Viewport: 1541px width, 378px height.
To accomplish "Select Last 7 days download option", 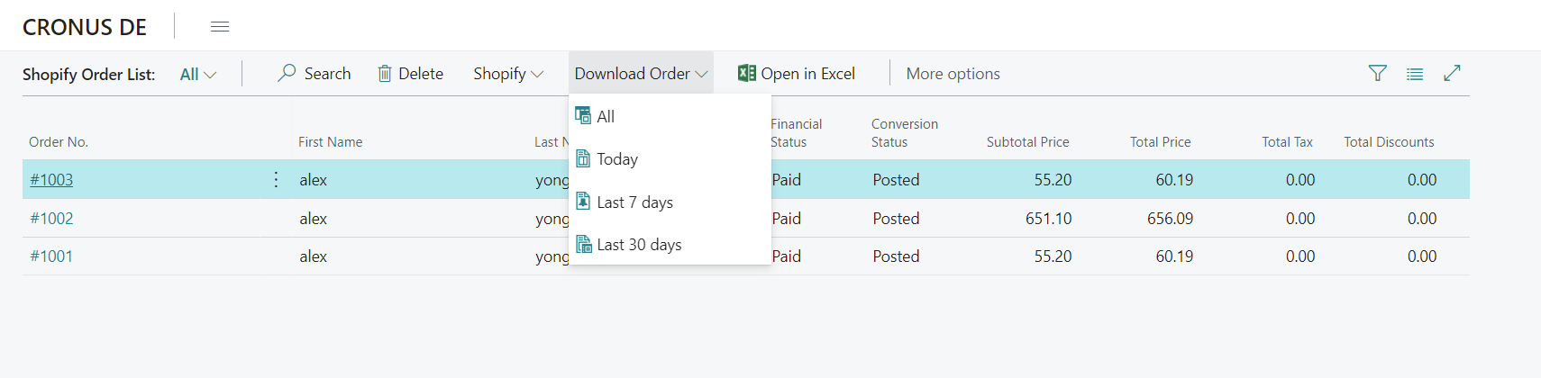I will click(634, 202).
